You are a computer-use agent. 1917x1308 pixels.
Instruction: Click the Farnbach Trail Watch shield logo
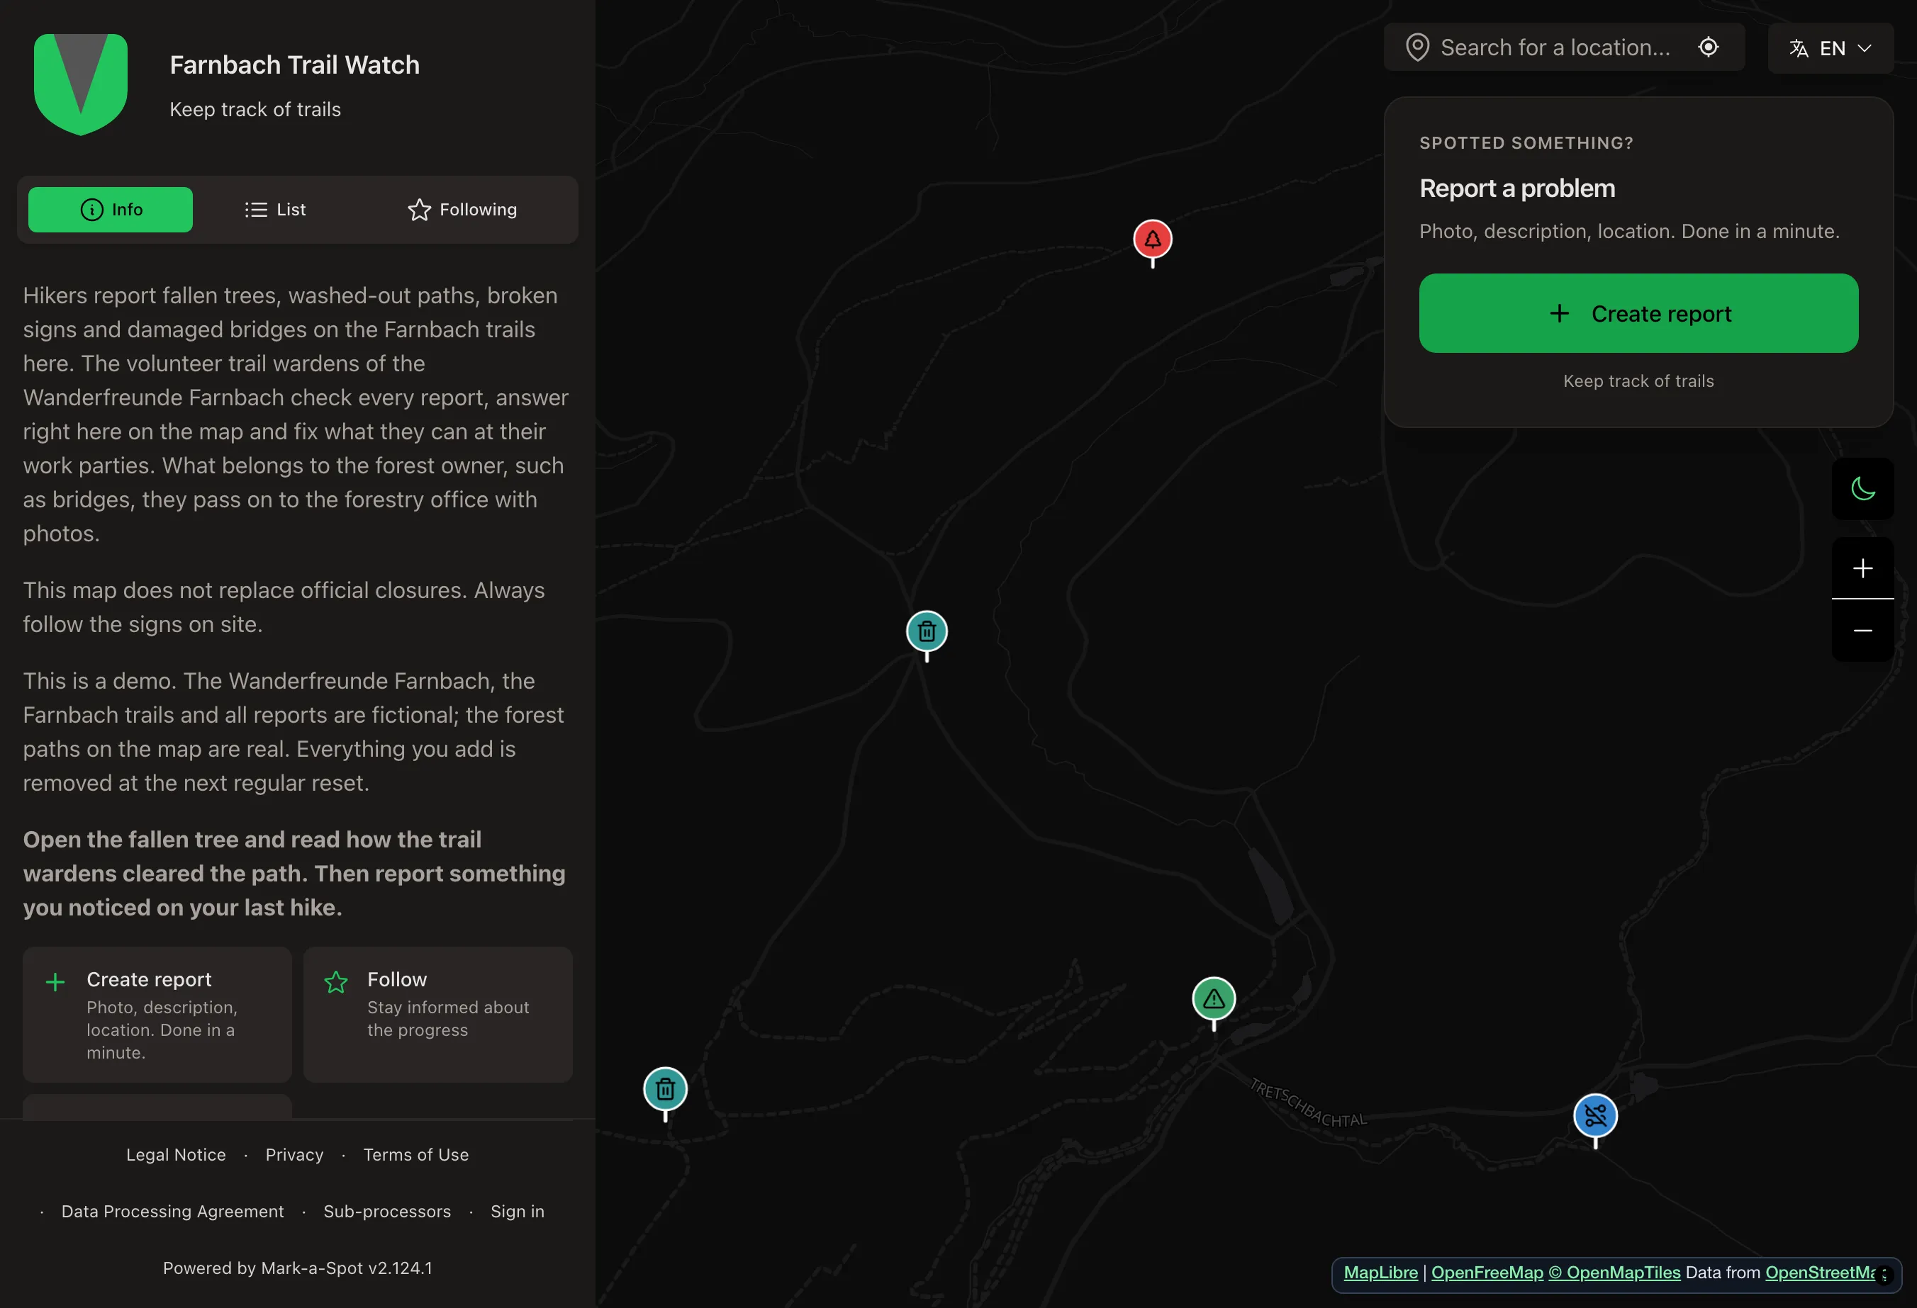coord(81,84)
